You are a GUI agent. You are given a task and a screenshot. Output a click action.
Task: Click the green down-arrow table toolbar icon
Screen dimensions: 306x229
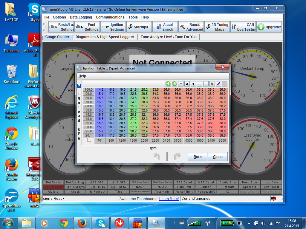coord(175,84)
